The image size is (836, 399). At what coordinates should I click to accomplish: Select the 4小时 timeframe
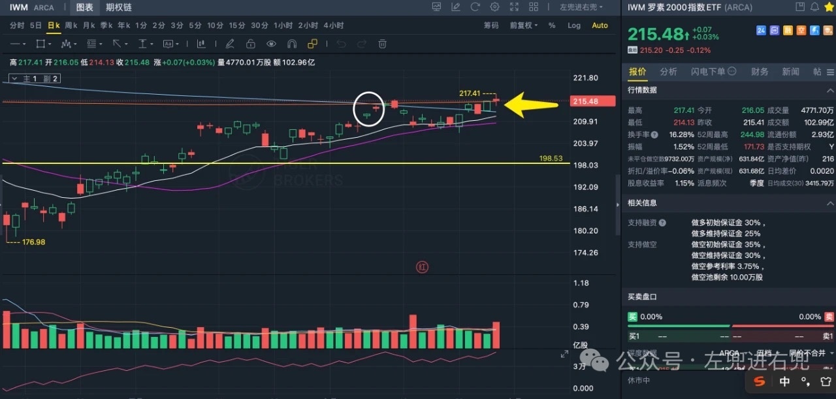click(x=333, y=25)
